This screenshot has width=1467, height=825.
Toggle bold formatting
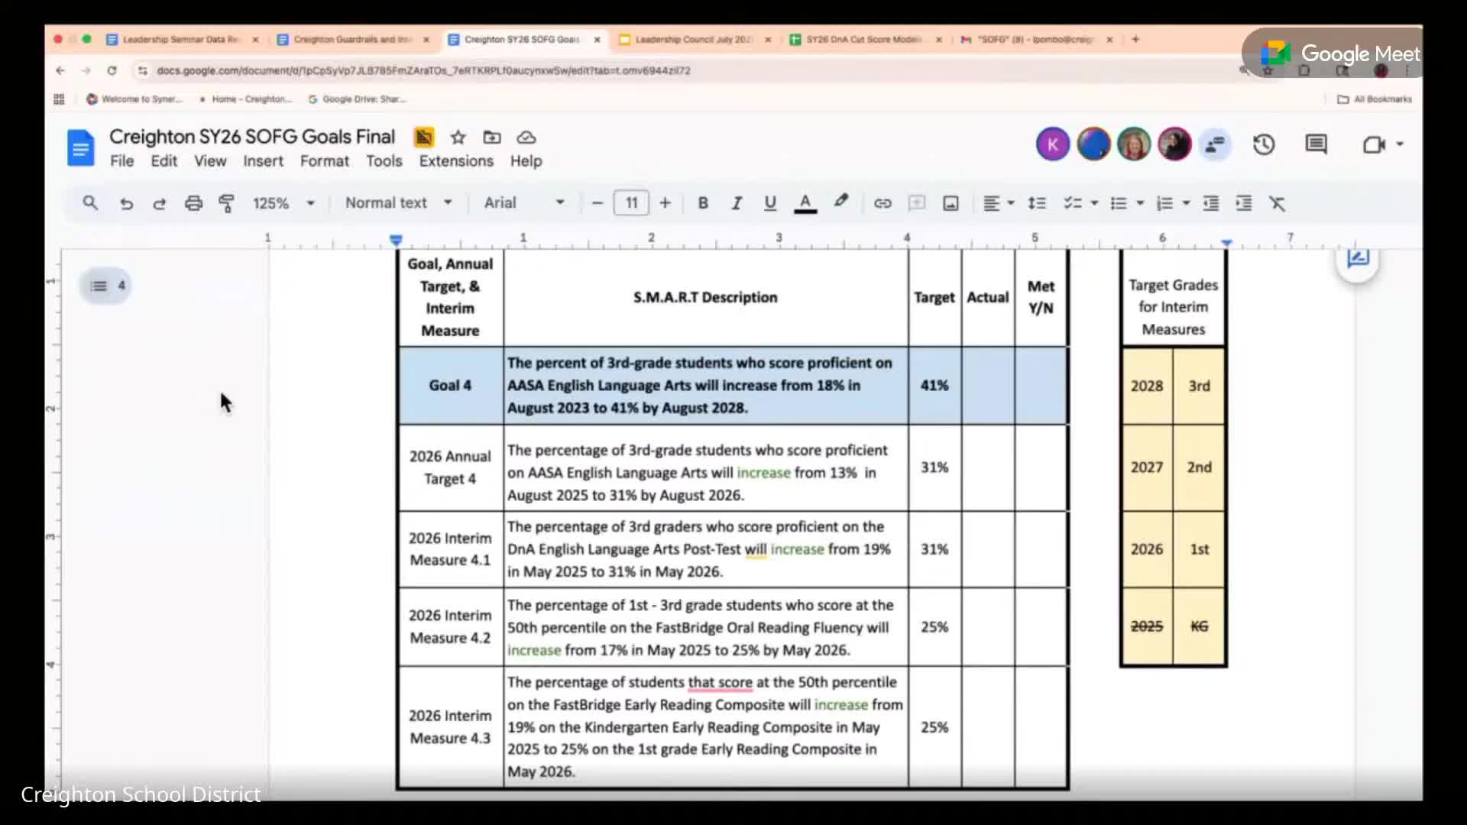[703, 203]
